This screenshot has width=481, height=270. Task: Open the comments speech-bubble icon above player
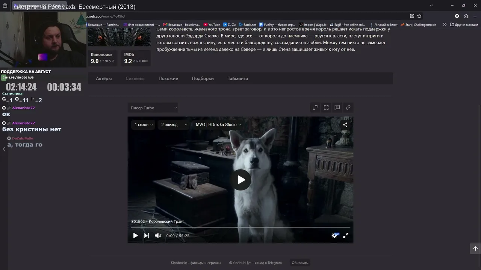[x=337, y=108]
